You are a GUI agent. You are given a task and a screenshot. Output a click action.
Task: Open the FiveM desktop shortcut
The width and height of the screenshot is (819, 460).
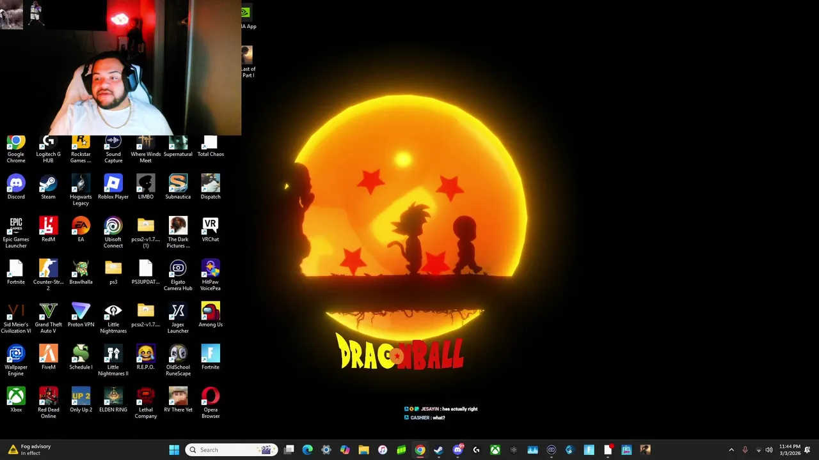pyautogui.click(x=48, y=358)
